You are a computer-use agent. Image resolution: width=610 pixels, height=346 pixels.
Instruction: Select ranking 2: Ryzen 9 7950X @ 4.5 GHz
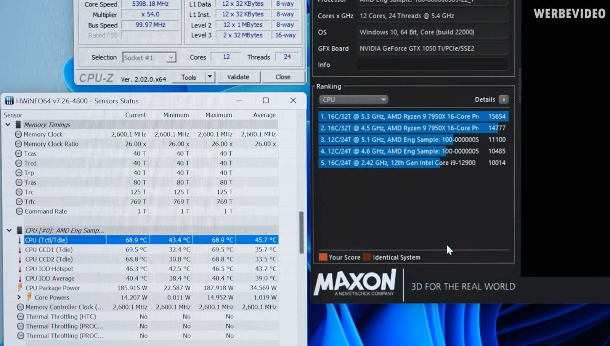click(x=413, y=128)
